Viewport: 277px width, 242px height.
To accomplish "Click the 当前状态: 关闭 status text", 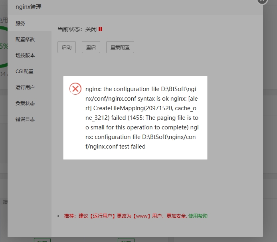I will 77,29.
